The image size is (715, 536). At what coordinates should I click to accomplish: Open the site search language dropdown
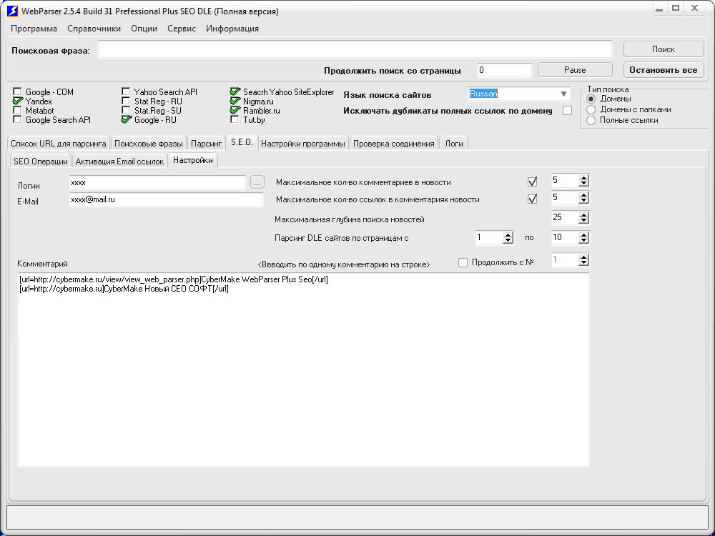coord(563,94)
